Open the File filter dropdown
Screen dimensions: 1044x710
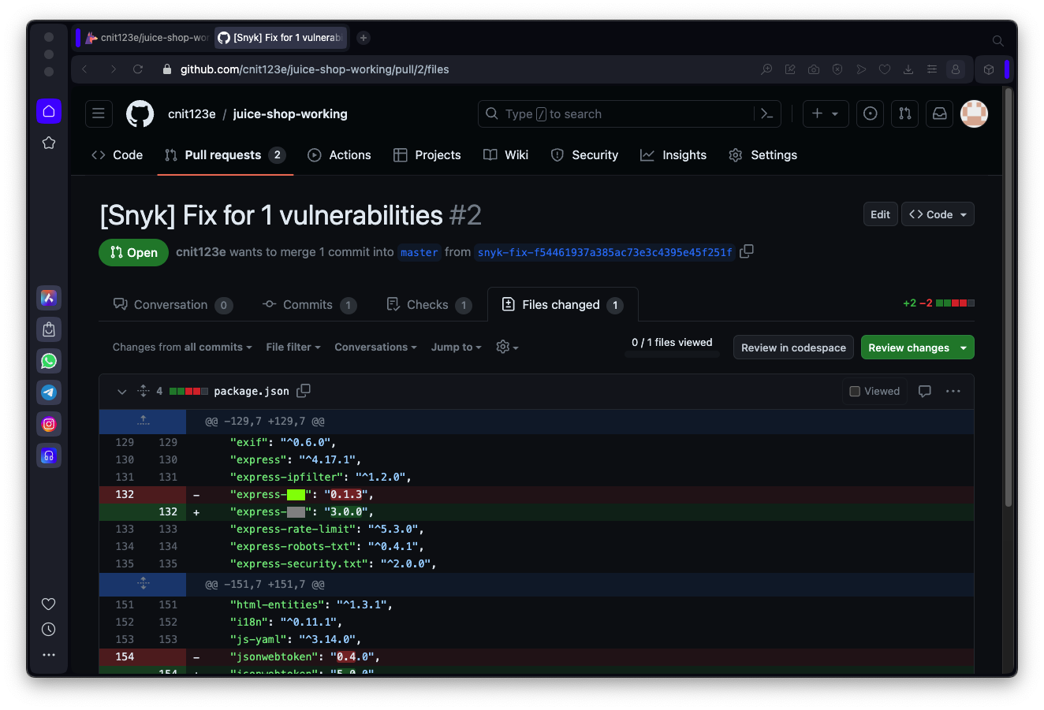click(x=293, y=348)
